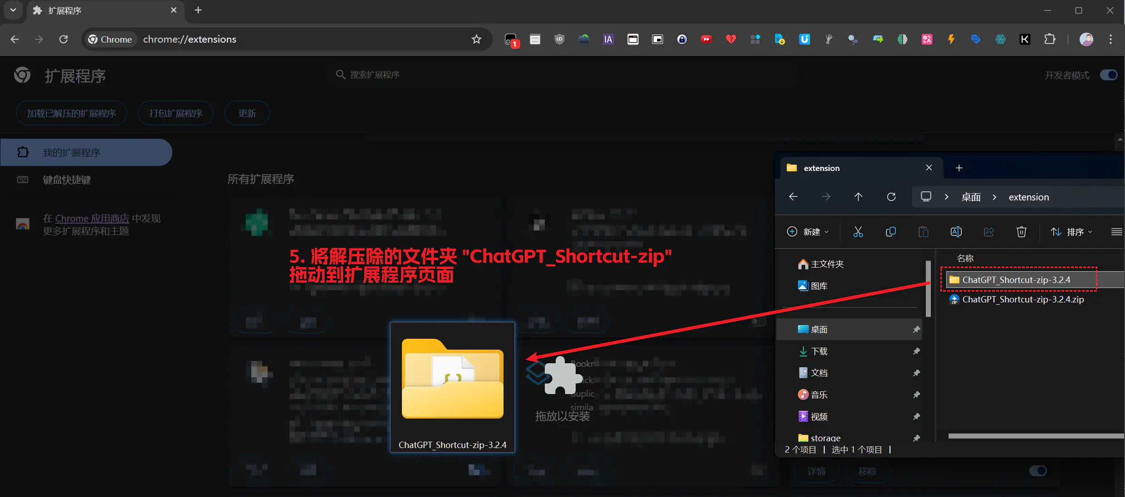Viewport: 1125px width, 497px height.
Task: Click the 搜索扩展程序 search field
Action: pyautogui.click(x=374, y=75)
